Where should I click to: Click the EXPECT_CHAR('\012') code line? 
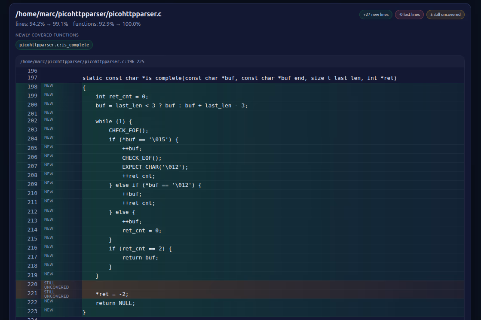coord(155,167)
